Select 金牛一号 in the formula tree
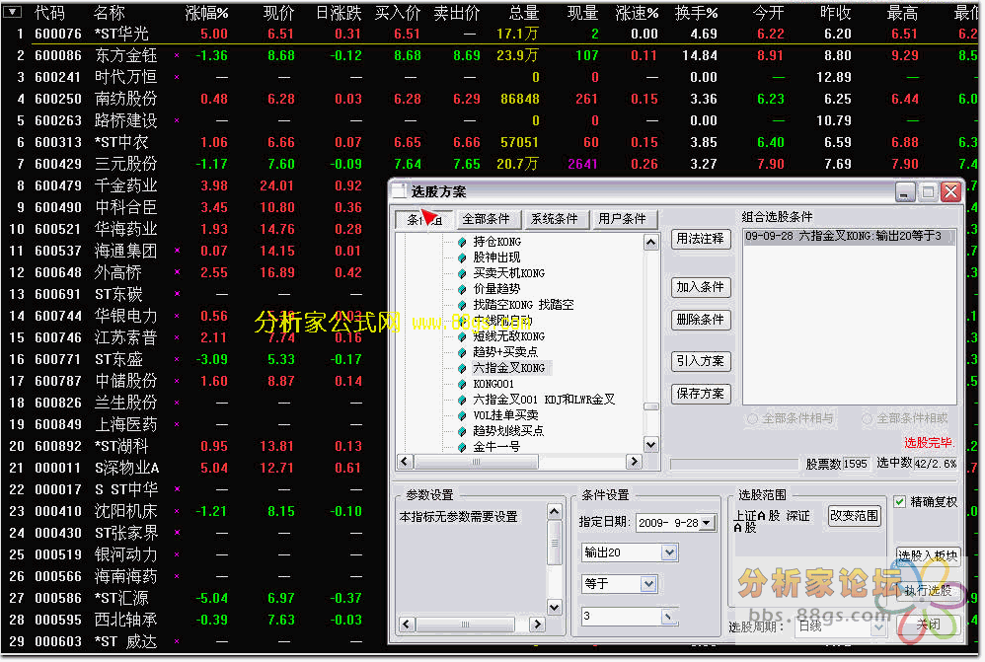 pyautogui.click(x=496, y=447)
